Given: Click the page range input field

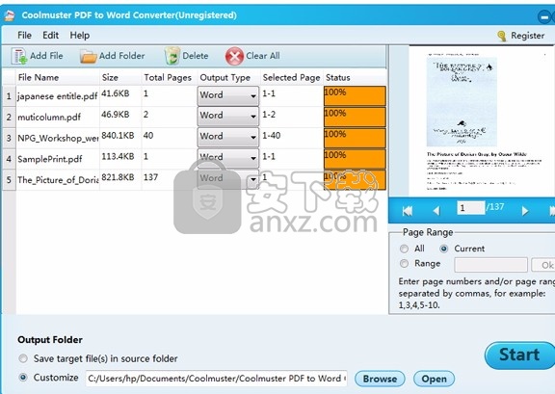Looking at the screenshot, I should point(491,265).
